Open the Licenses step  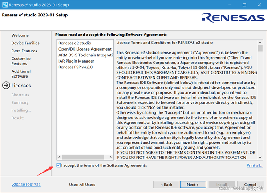tap(21, 86)
